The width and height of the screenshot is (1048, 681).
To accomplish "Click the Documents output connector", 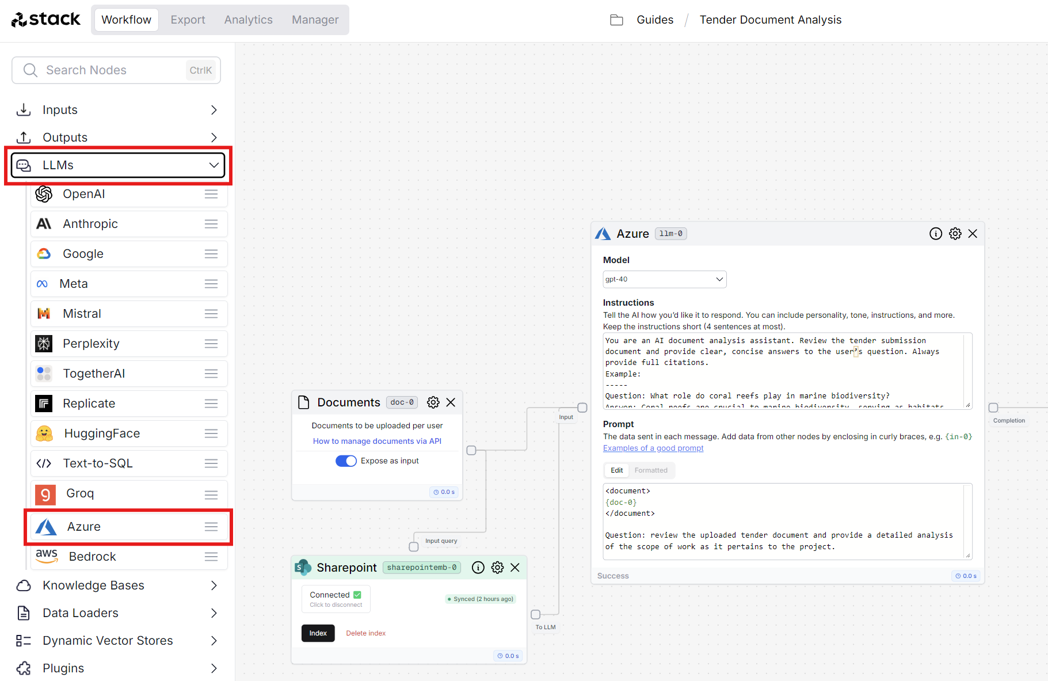I will tap(471, 450).
